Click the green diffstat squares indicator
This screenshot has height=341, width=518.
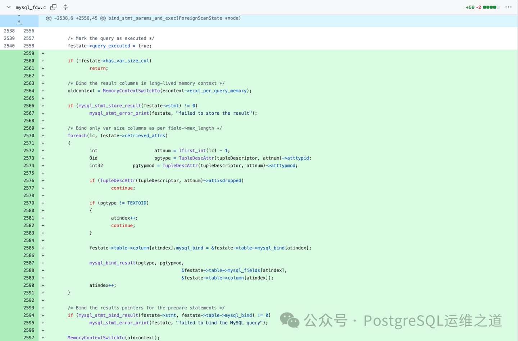pos(491,7)
